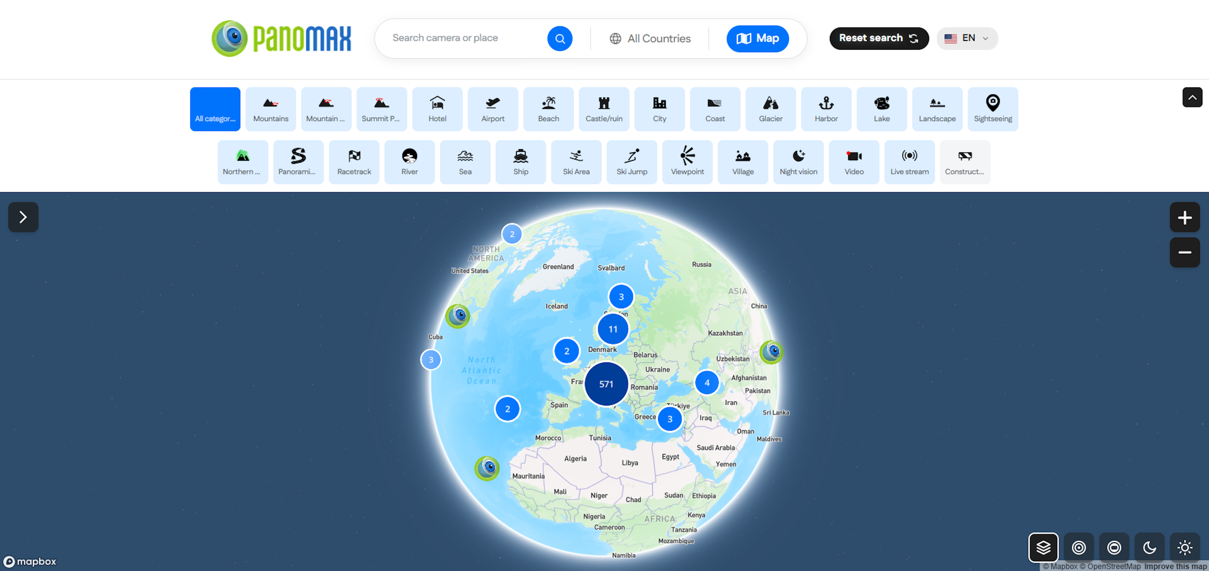Switch map to night moon mode

coord(1149,547)
